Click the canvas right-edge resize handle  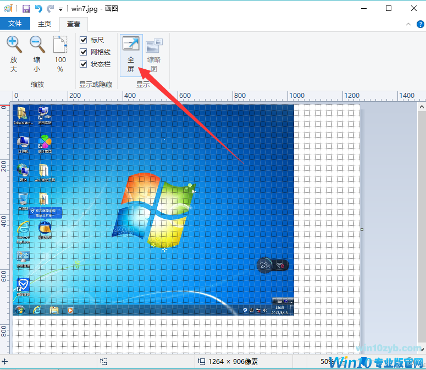(x=362, y=229)
